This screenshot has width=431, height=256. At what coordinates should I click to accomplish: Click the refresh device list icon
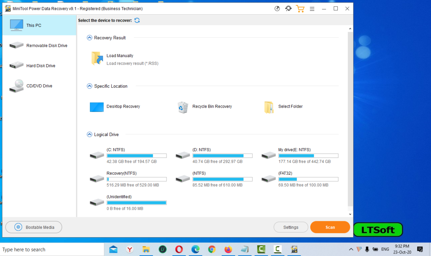point(137,20)
